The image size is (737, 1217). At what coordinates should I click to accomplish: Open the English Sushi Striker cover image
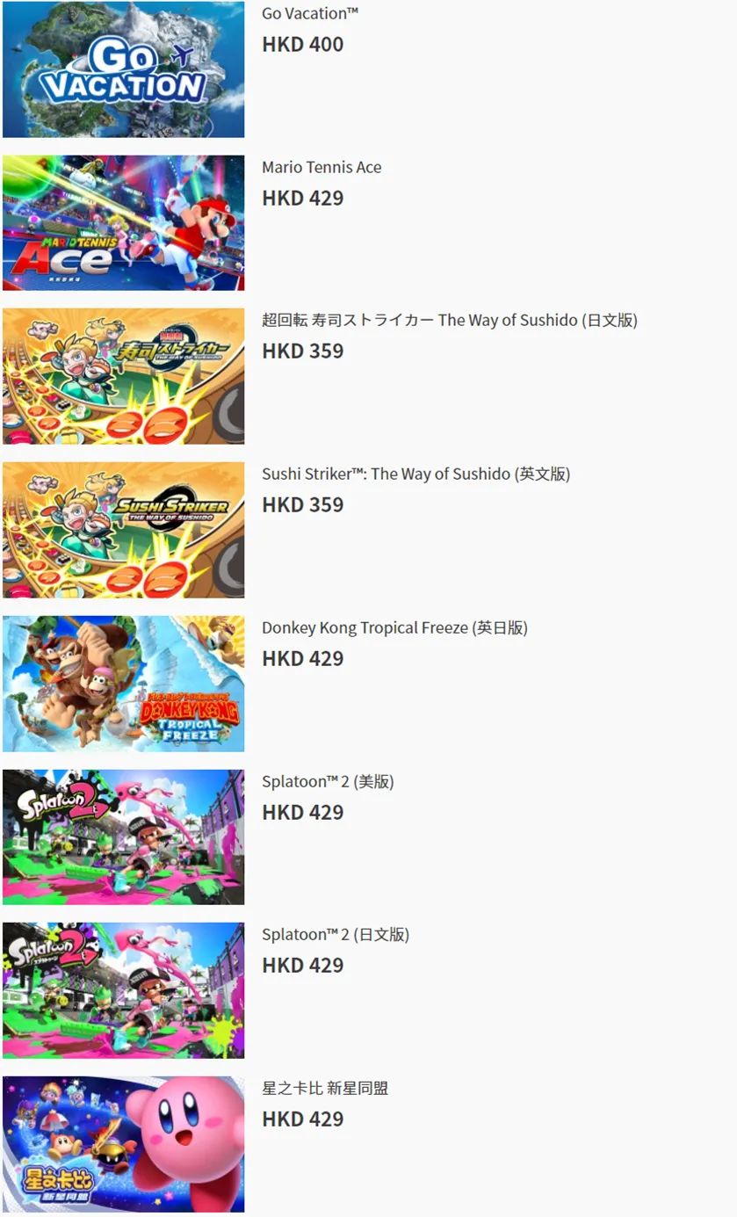tap(123, 530)
